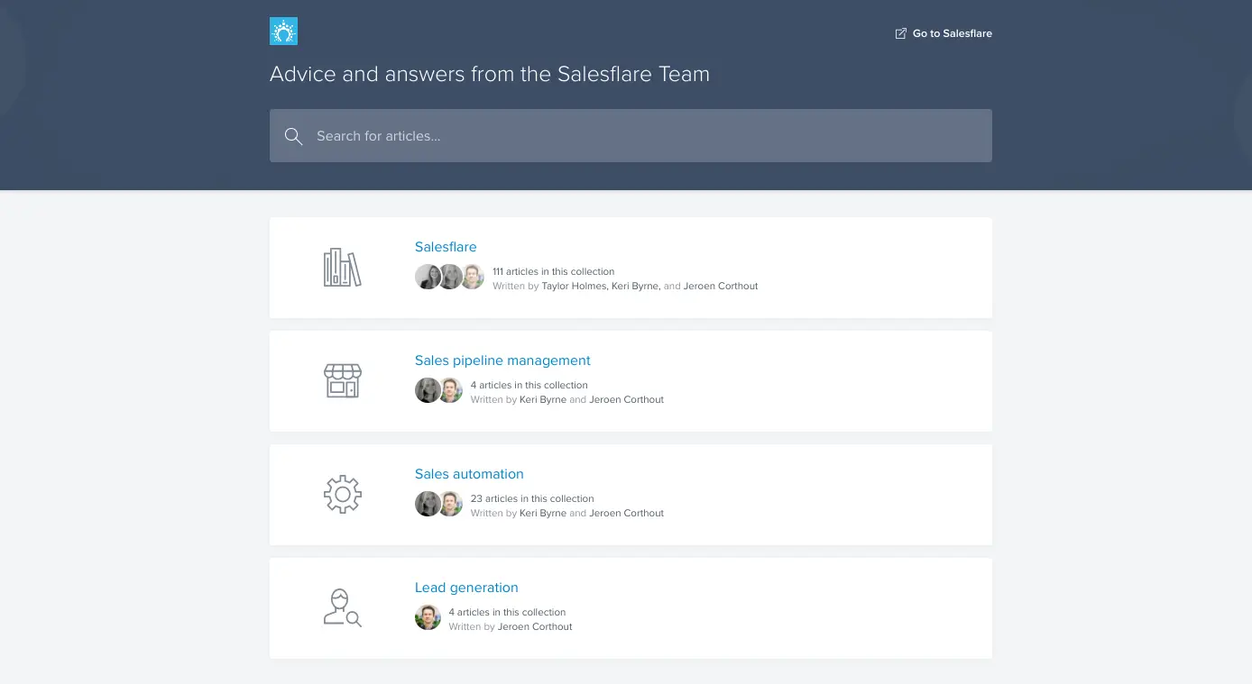Select the gear icon for Sales automation
Screen dimensions: 1252x684
343,494
